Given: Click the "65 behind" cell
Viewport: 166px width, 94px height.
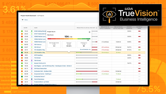Looking at the screenshot, I should click(x=118, y=47).
